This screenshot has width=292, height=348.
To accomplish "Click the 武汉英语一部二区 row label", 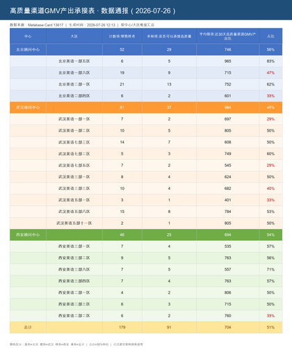I will [74, 131].
